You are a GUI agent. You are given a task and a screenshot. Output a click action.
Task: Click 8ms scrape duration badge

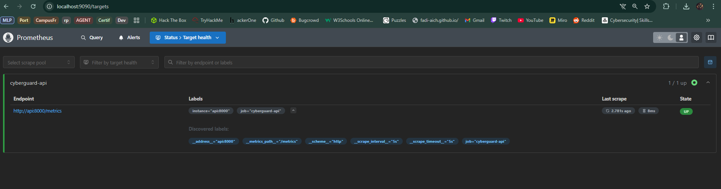pyautogui.click(x=649, y=111)
